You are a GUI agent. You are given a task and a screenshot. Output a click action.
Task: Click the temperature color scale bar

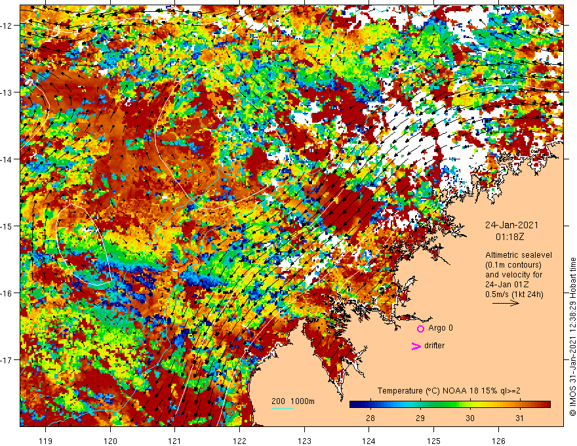click(450, 405)
